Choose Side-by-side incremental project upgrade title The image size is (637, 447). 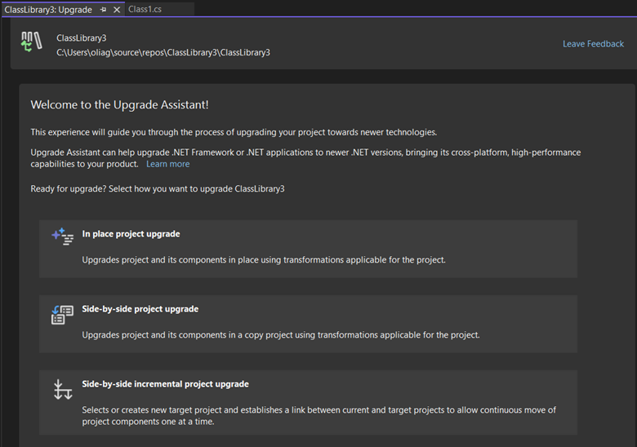[165, 384]
